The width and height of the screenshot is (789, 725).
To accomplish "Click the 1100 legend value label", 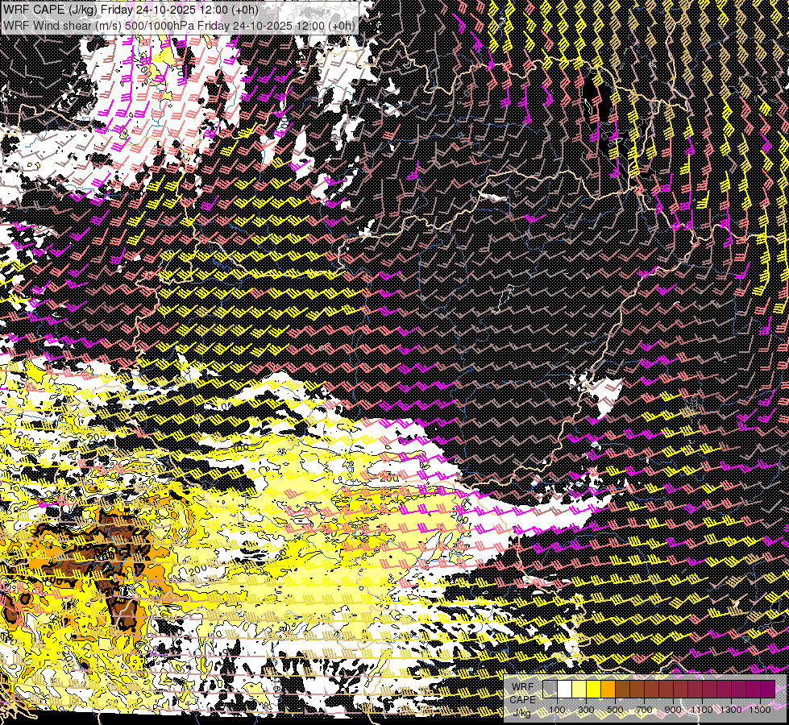I will tap(702, 710).
